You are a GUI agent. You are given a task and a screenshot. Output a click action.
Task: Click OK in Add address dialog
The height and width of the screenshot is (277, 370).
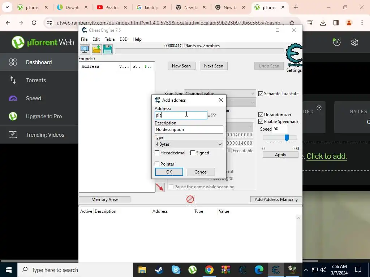tap(169, 172)
